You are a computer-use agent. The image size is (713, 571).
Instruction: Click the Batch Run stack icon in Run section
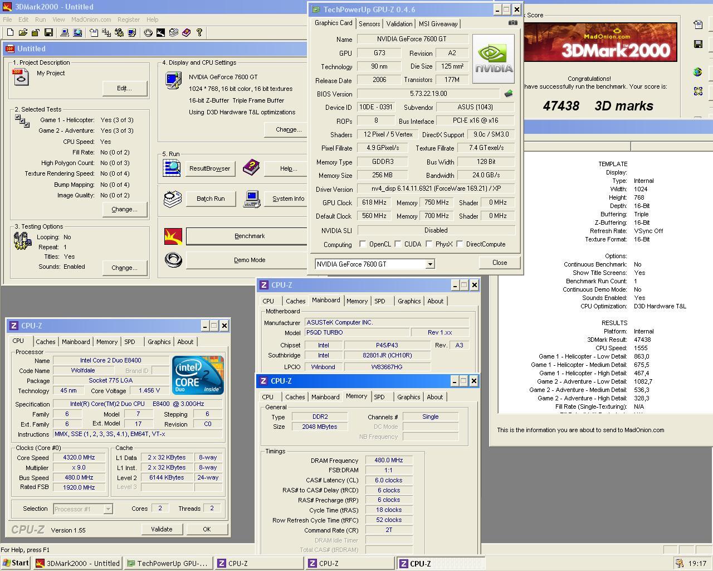click(x=173, y=199)
